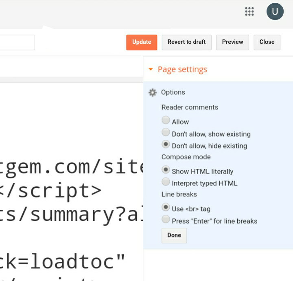Click the Reader comments label
Viewport: 293px width, 281px height.
coord(190,107)
